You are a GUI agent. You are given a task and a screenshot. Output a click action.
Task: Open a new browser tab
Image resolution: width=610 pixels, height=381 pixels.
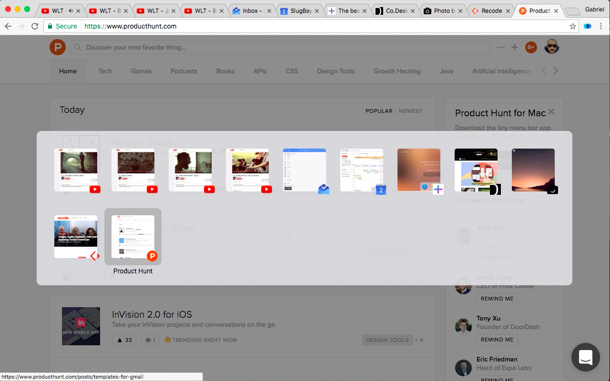click(x=572, y=11)
